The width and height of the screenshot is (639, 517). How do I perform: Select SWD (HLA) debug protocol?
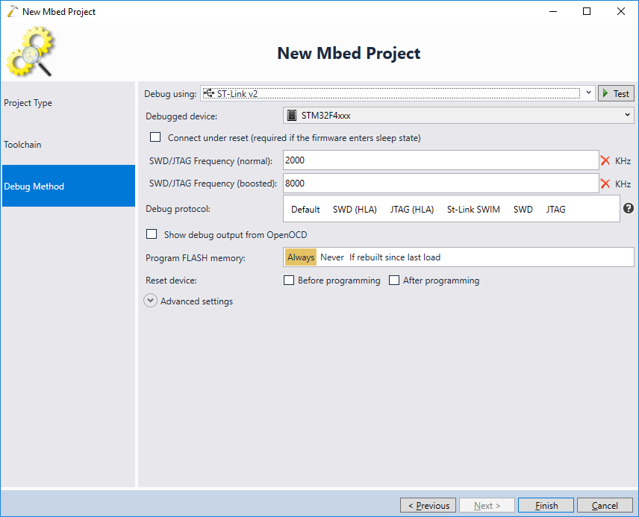355,210
